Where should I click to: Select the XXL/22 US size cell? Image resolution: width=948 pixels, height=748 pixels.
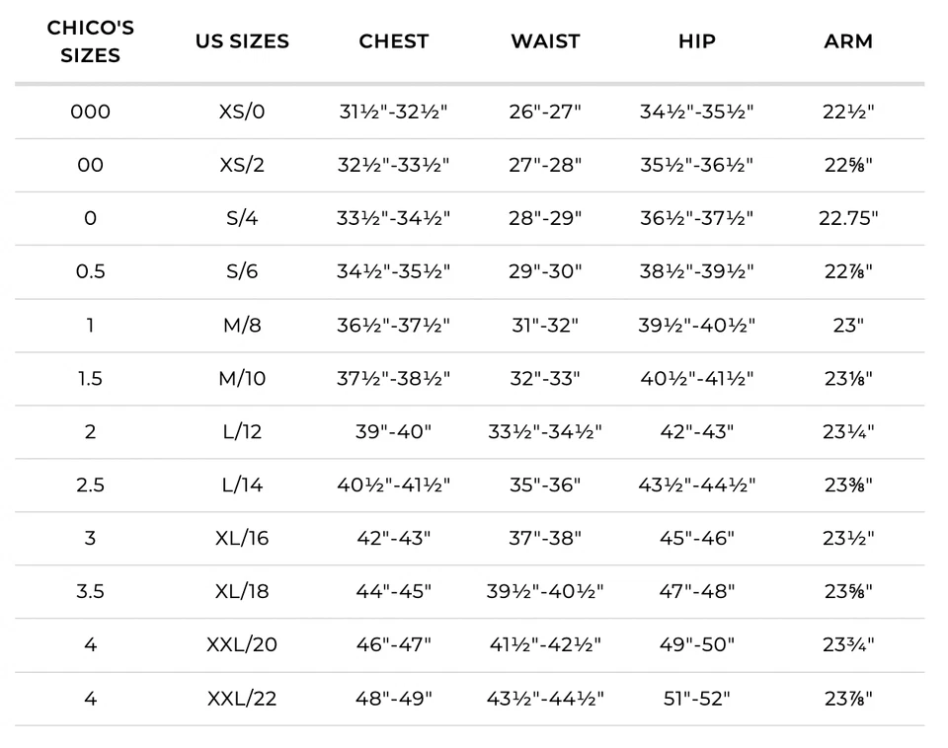[x=242, y=699]
